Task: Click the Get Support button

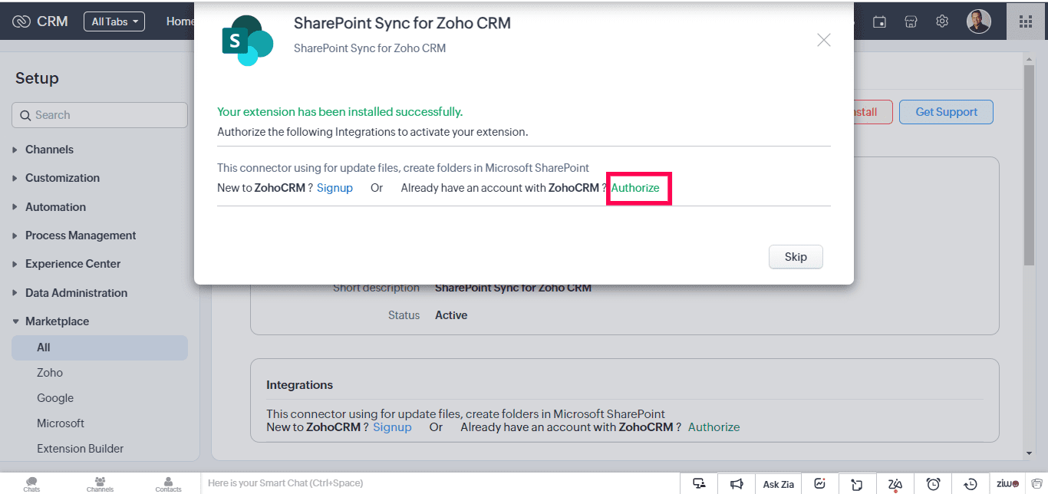Action: coord(946,112)
